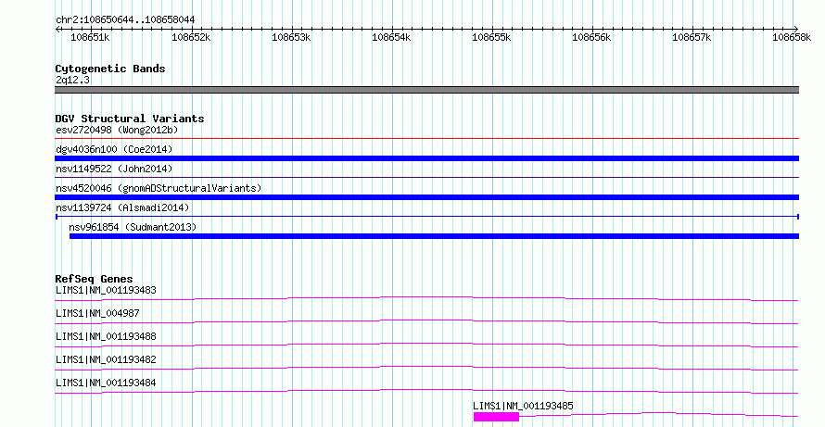Select the thin blue nsv1139724 variant line
Image resolution: width=825 pixels, height=427 pixels.
point(426,217)
